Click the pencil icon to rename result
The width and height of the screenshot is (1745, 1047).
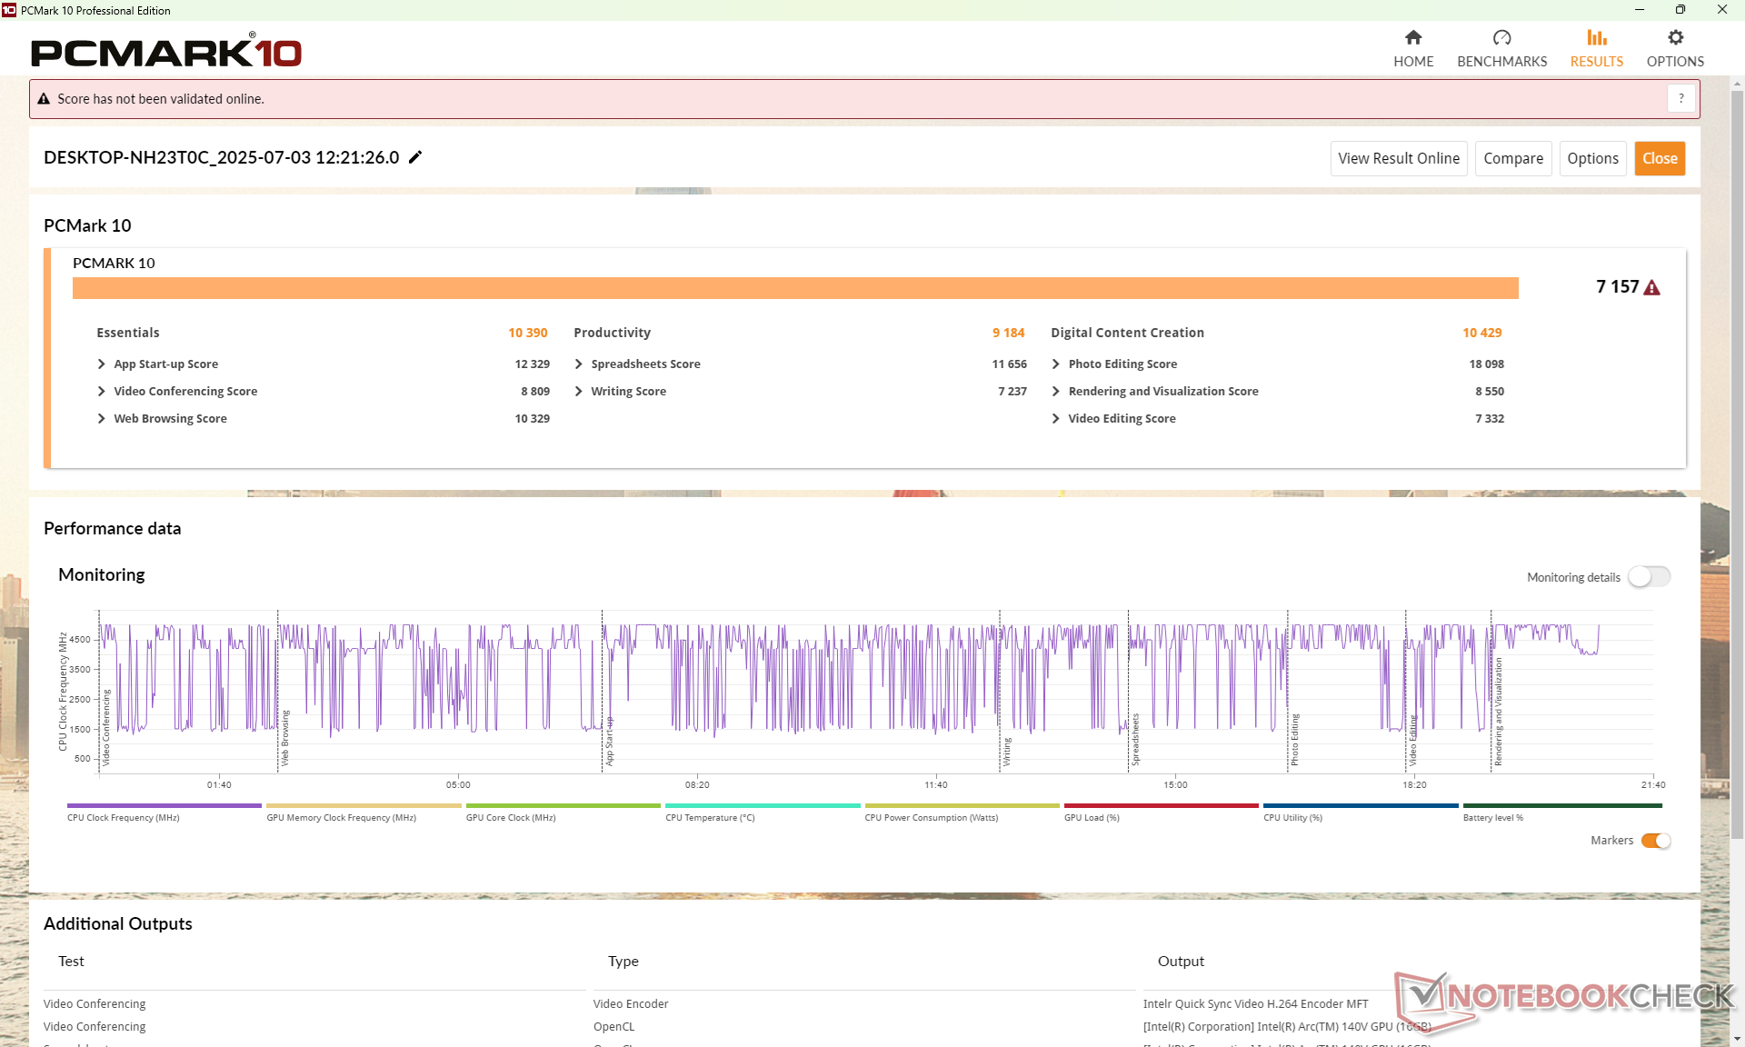pyautogui.click(x=415, y=157)
